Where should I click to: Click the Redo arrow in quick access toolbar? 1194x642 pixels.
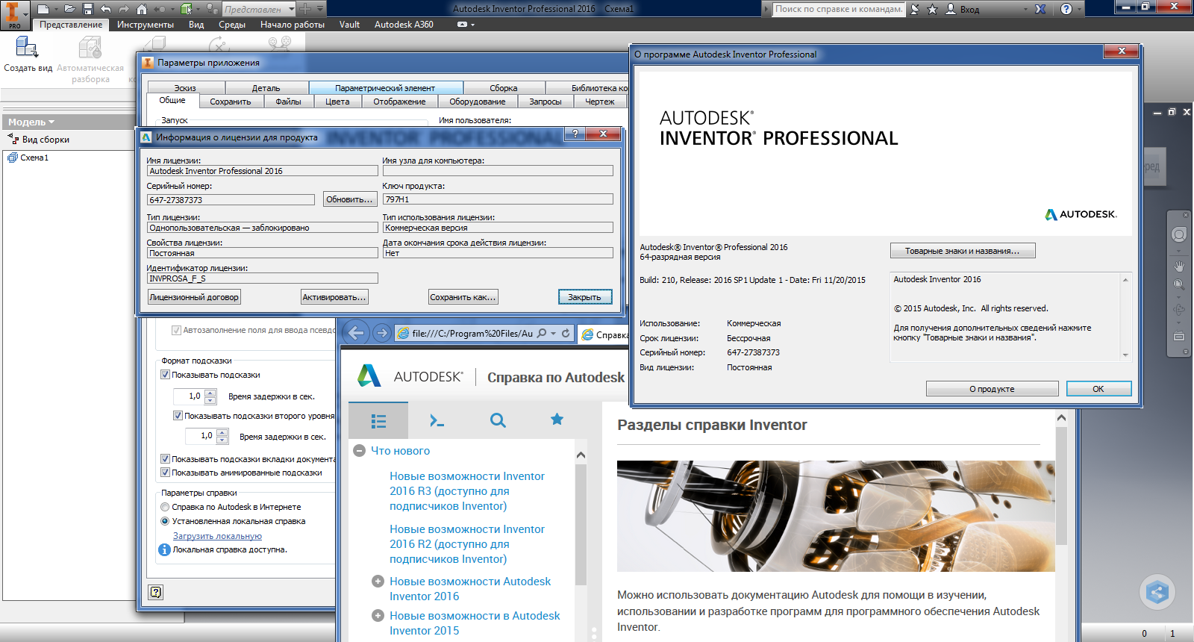coord(123,9)
